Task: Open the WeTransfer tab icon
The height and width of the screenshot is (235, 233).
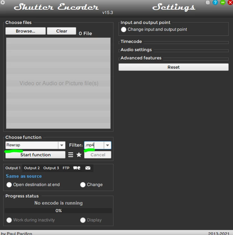Action: [x=77, y=168]
